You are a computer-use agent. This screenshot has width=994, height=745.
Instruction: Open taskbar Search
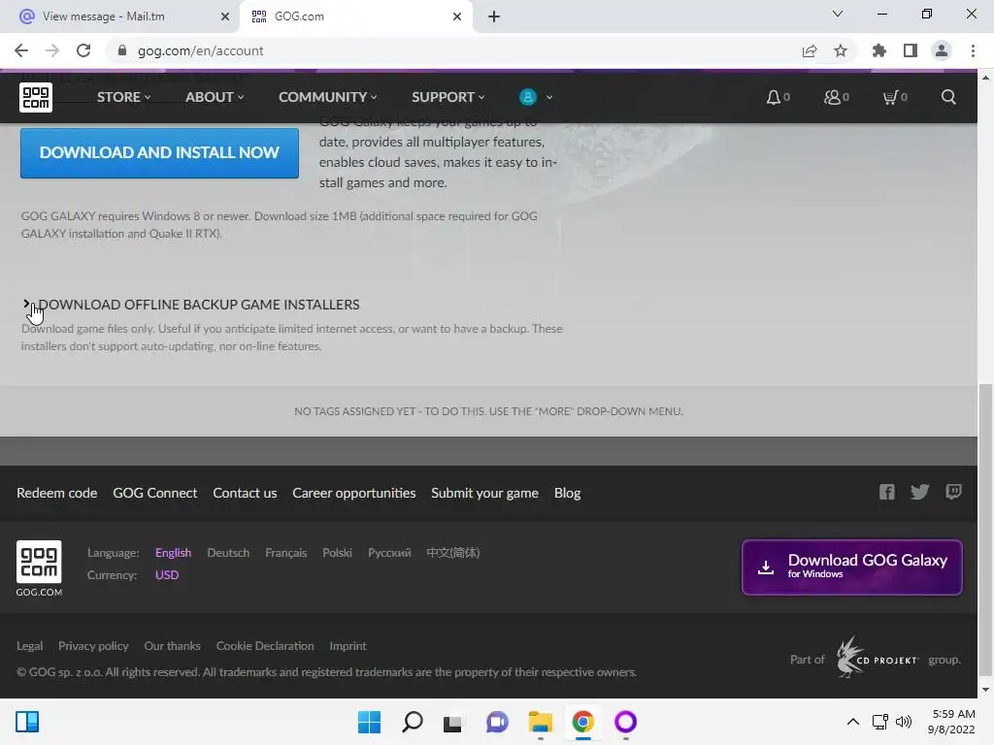(x=412, y=722)
